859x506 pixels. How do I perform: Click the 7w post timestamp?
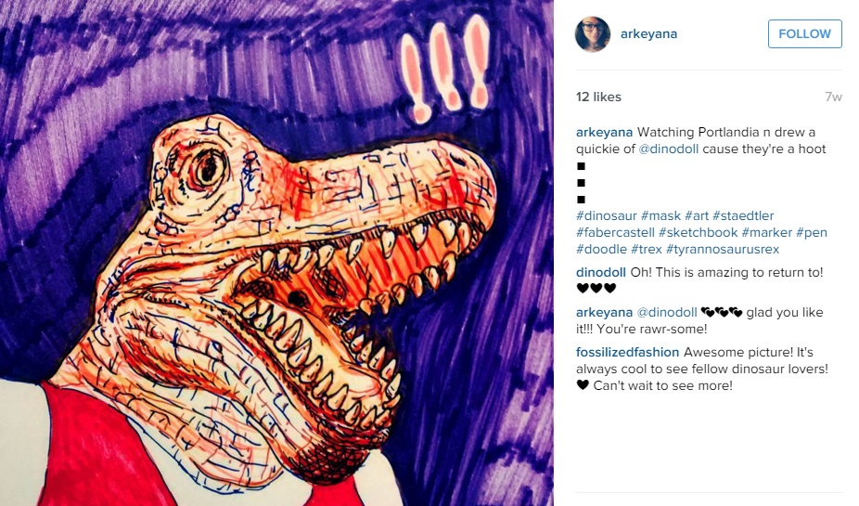833,97
